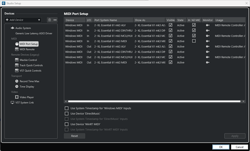Toggle Monitor icon for MIDI input row
Screen dimensions: 250x151
[208, 41]
